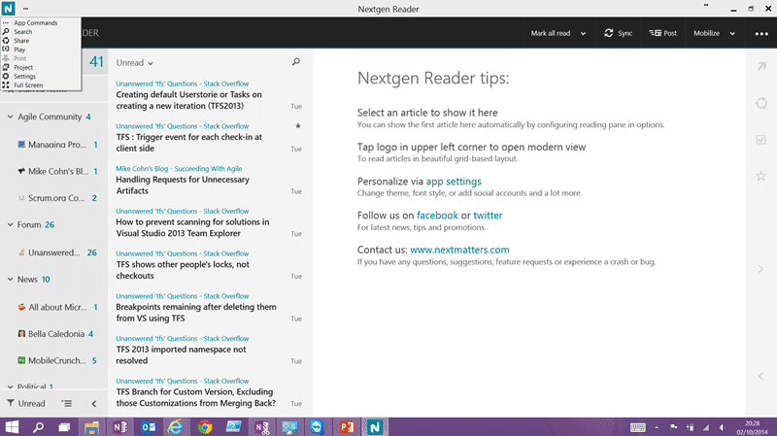
Task: Select Settings in the app menu
Action: [x=25, y=77]
